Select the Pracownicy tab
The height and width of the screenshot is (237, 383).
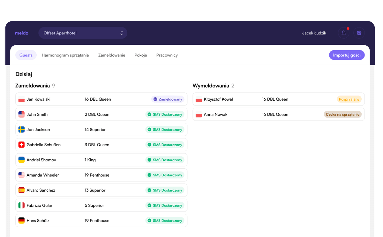tap(167, 55)
